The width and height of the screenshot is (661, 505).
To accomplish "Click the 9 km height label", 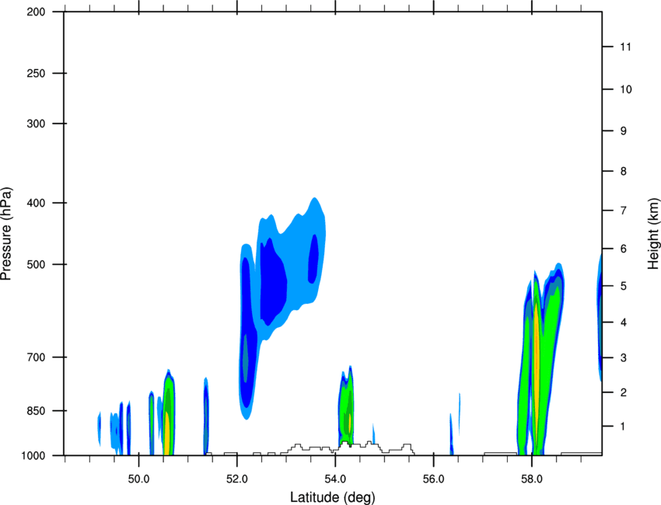I will click(x=624, y=131).
